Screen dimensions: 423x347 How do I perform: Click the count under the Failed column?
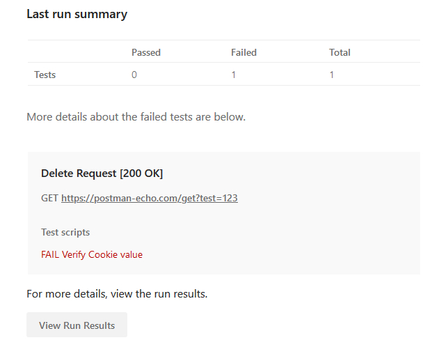pyautogui.click(x=233, y=75)
